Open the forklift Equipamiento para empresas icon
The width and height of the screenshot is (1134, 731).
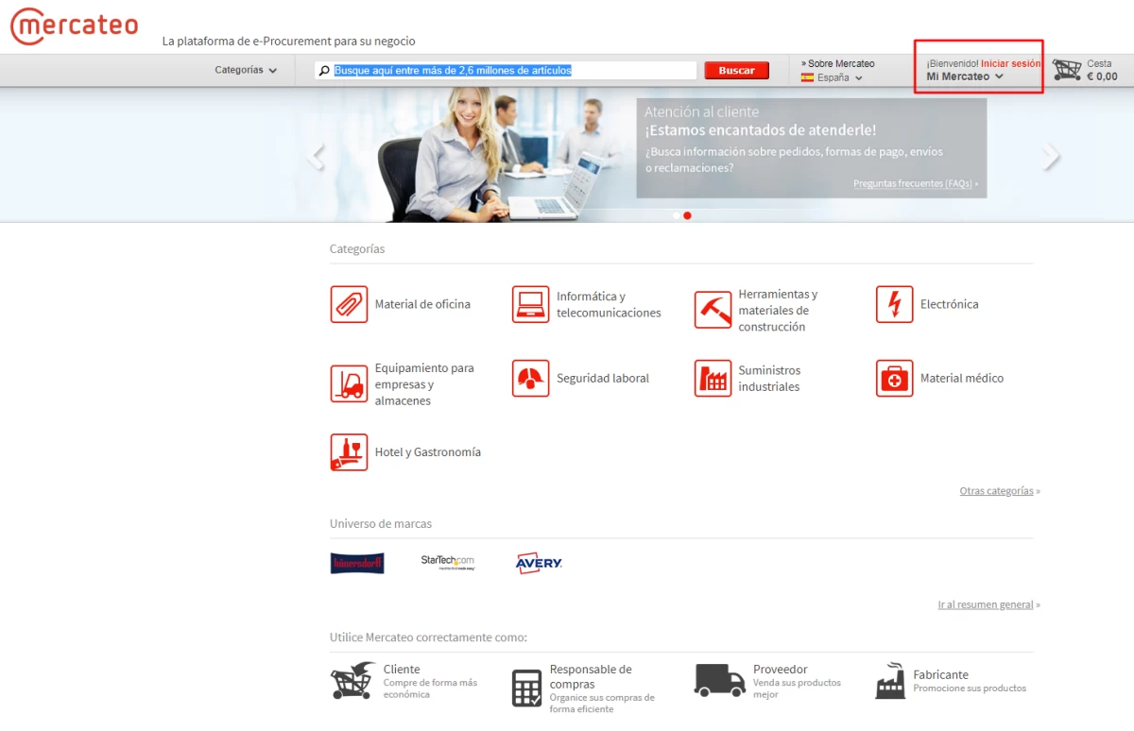coord(349,384)
